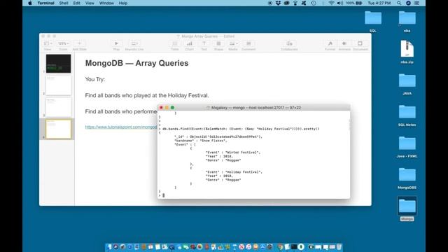The image size is (448, 252).
Task: Toggle the Format inspector panel
Action: pyautogui.click(x=330, y=43)
